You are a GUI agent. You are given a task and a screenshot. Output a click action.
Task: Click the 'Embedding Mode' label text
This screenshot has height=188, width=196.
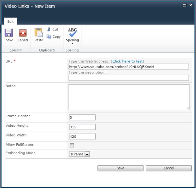pos(21,153)
